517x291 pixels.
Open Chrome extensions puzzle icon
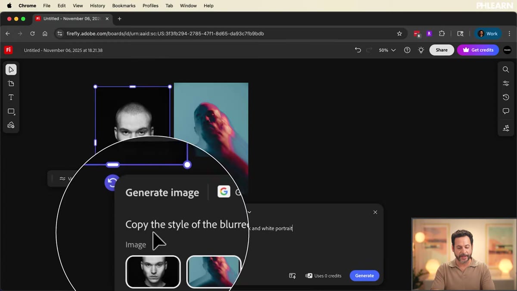[442, 34]
